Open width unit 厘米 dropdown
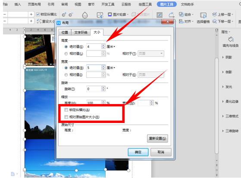241x178 pixels. pyautogui.click(x=111, y=68)
